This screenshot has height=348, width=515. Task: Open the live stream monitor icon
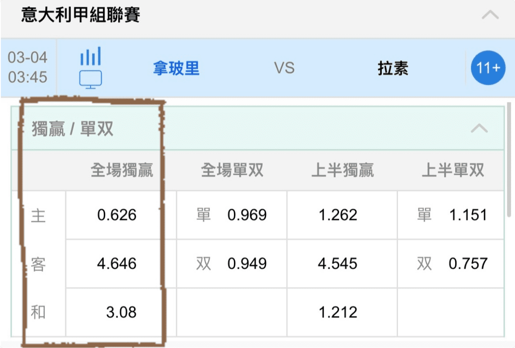click(x=91, y=79)
